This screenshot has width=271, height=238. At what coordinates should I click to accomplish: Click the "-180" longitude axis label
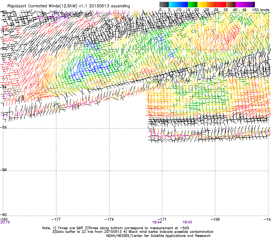tap(4, 219)
